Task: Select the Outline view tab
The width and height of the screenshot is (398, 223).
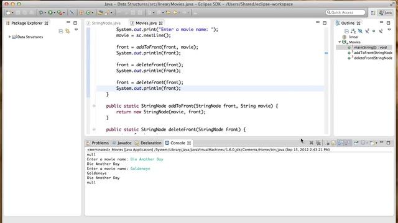Action: (x=348, y=23)
